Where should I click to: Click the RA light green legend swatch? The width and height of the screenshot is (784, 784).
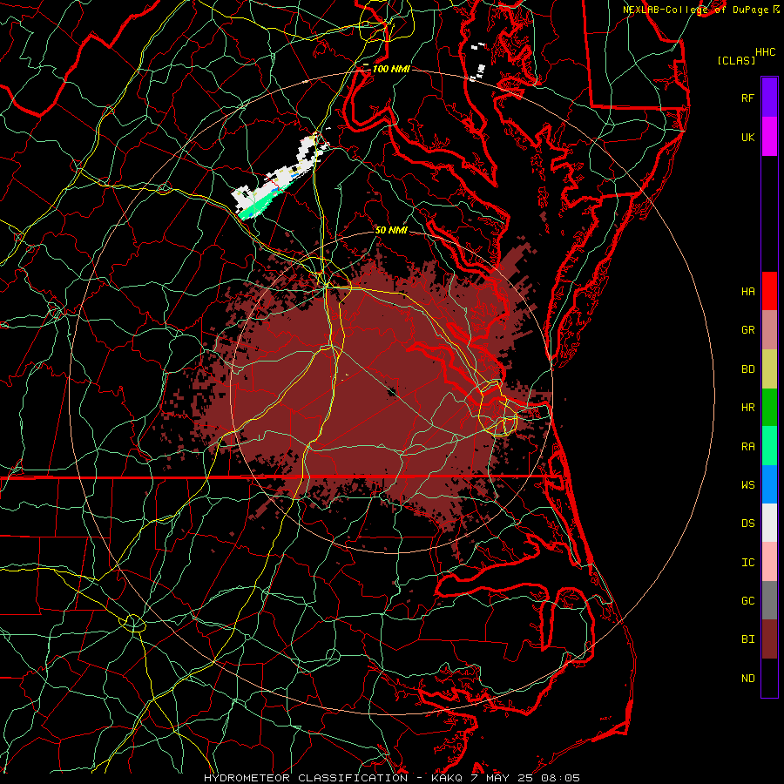[769, 446]
